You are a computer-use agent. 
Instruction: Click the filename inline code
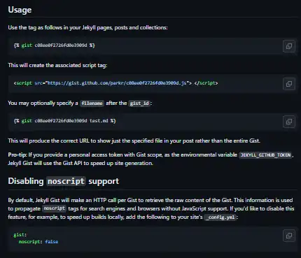click(92, 103)
